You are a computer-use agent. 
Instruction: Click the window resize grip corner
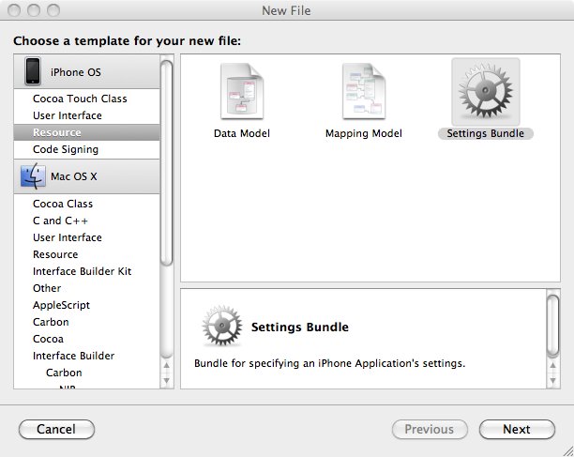click(567, 450)
